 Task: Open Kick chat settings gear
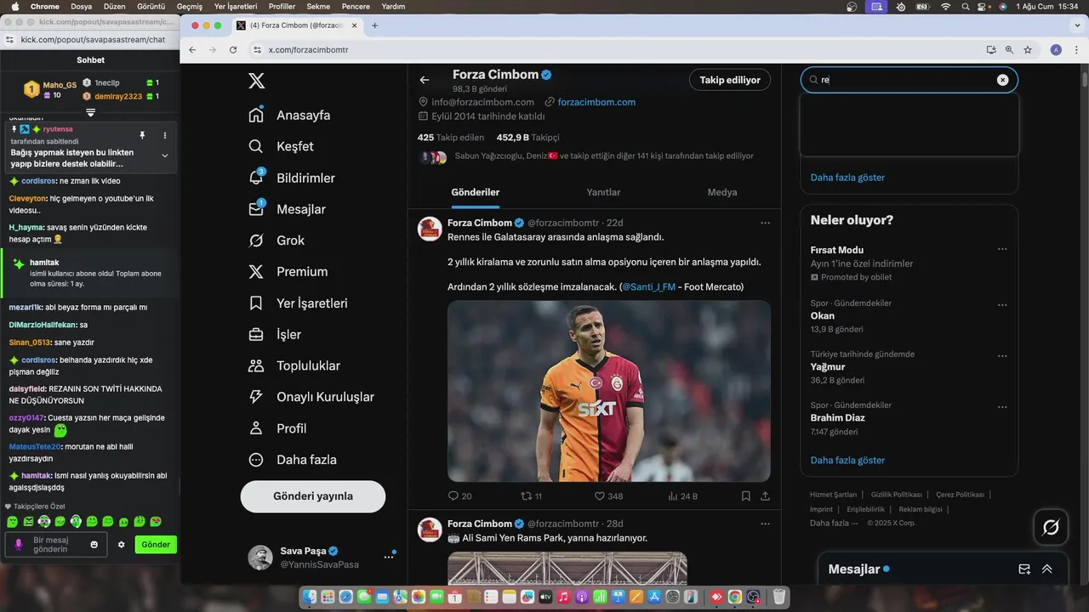click(121, 545)
